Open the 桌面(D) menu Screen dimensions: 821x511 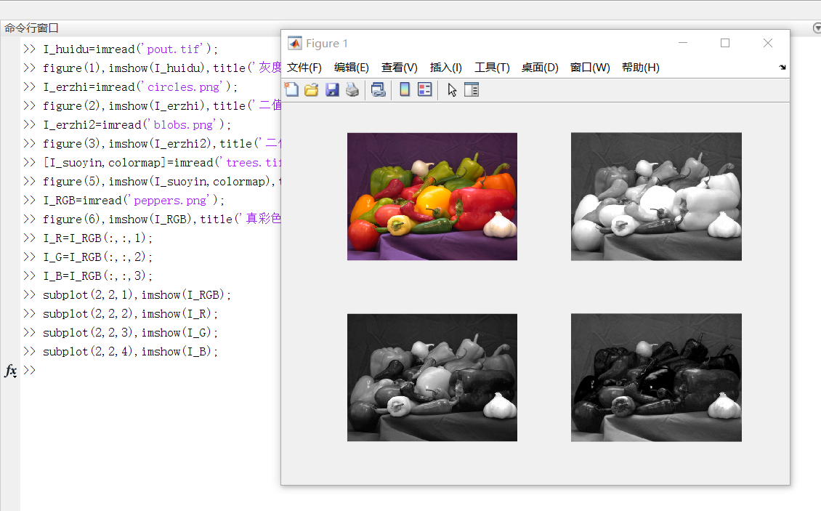coord(541,67)
